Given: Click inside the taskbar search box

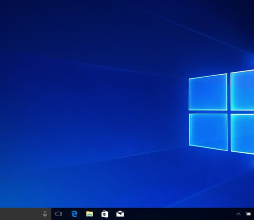Looking at the screenshot, I should [x=26, y=214].
